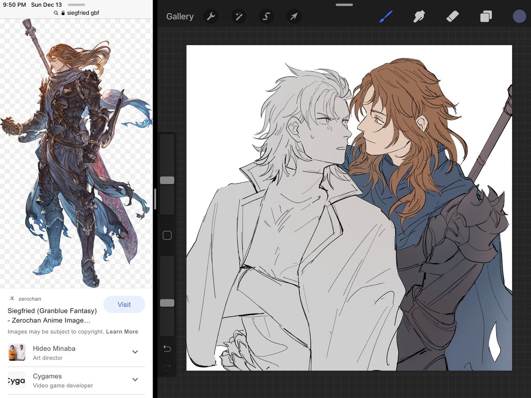Tap the square modify button on sidebar
The image size is (531, 398).
(x=167, y=235)
